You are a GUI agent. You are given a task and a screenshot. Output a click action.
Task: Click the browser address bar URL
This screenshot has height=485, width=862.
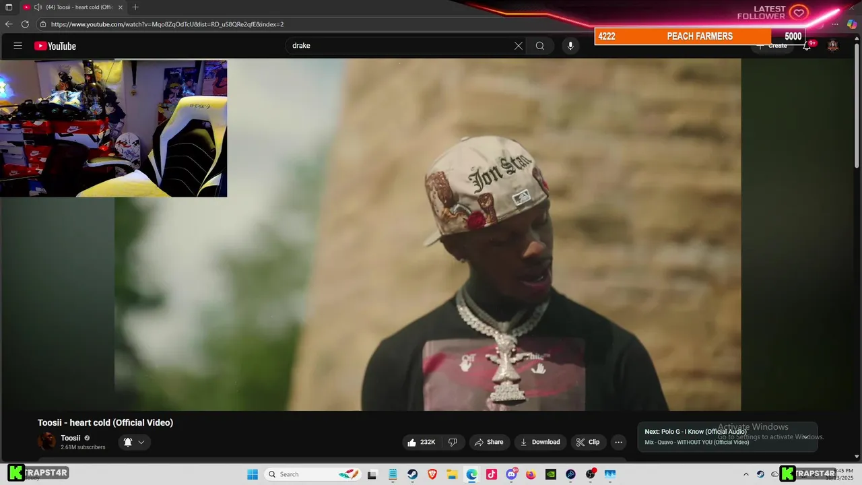(x=167, y=24)
